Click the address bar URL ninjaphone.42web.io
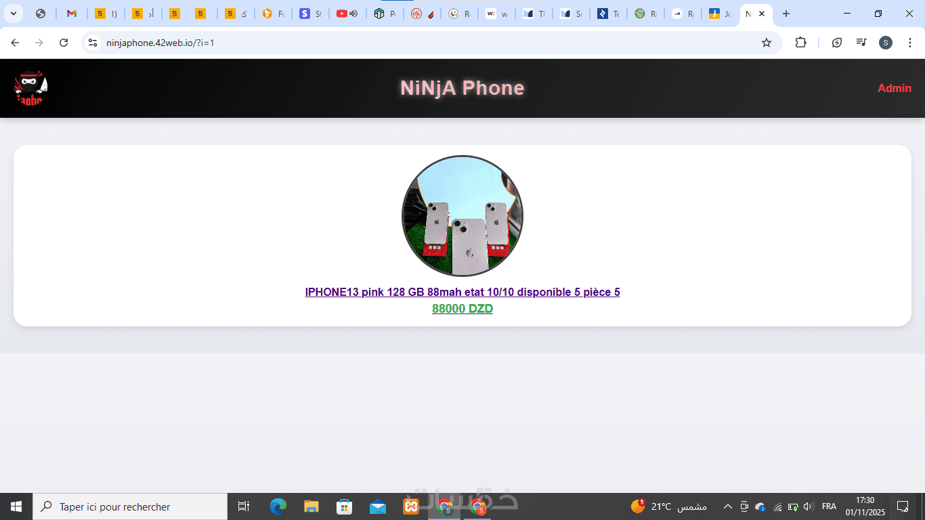925x520 pixels. pyautogui.click(x=160, y=43)
